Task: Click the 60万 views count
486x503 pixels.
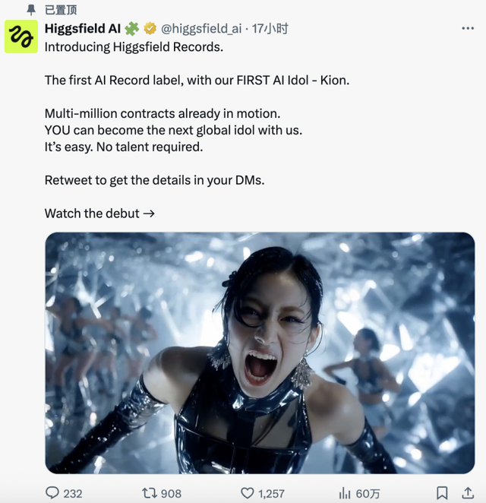Action: click(x=368, y=493)
